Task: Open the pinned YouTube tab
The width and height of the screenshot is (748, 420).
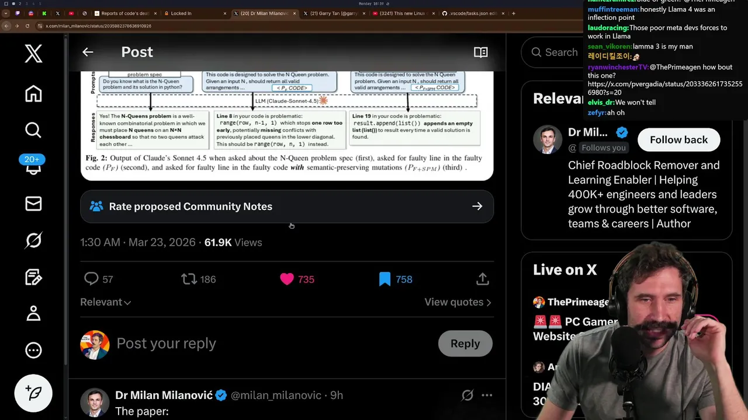Action: pos(71,13)
